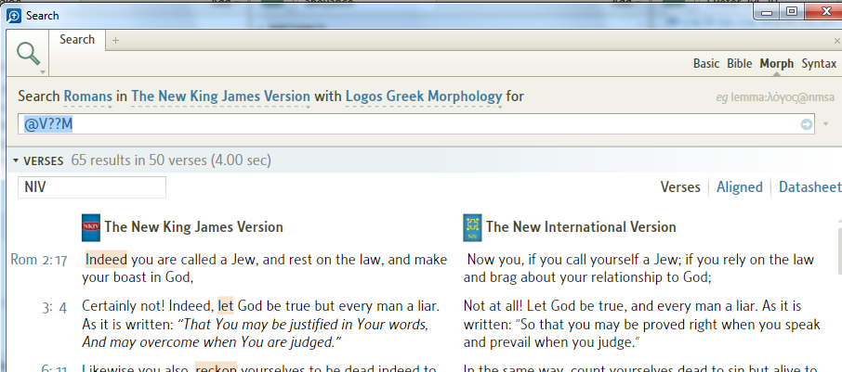Viewport: 842px width, 372px height.
Task: Select the Morph search type
Action: [x=777, y=64]
